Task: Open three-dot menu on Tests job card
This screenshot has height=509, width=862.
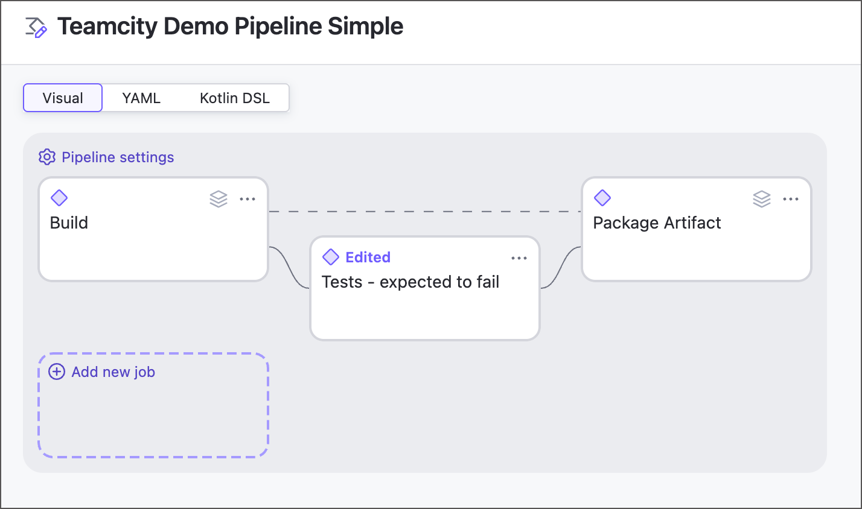Action: click(x=519, y=258)
